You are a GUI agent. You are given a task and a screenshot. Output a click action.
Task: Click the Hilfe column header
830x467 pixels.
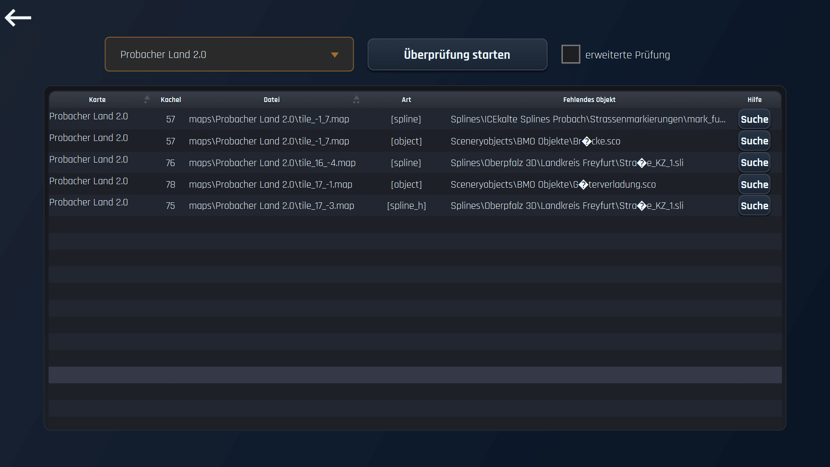coord(754,100)
